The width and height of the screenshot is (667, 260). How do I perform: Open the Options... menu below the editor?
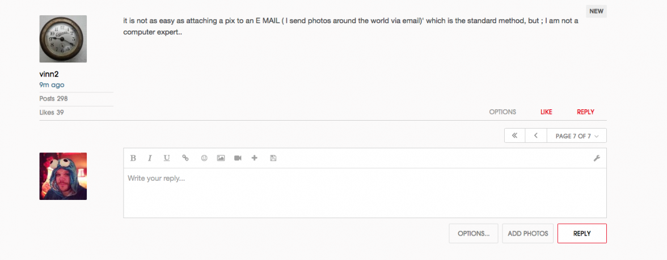click(474, 233)
